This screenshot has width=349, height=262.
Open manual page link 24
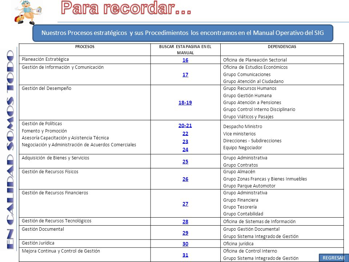185,150
